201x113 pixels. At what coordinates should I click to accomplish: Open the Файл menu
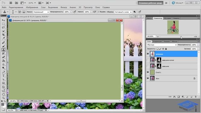click(4, 7)
